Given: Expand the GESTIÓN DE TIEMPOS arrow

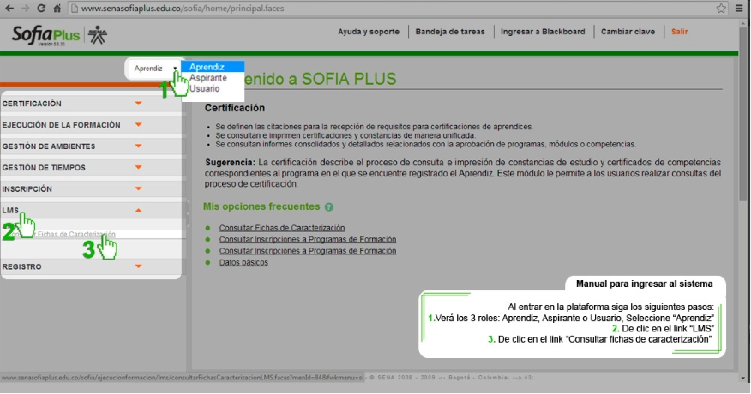Looking at the screenshot, I should click(x=138, y=168).
